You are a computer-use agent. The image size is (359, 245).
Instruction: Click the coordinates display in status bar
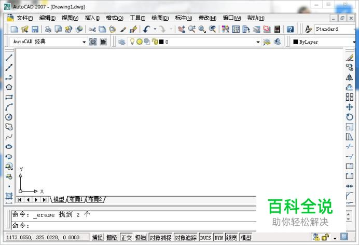click(47, 237)
